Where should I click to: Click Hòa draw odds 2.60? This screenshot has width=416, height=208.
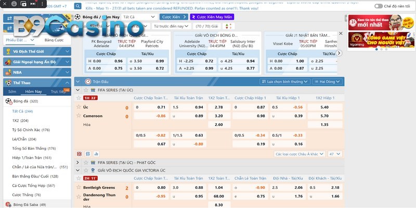(219, 125)
